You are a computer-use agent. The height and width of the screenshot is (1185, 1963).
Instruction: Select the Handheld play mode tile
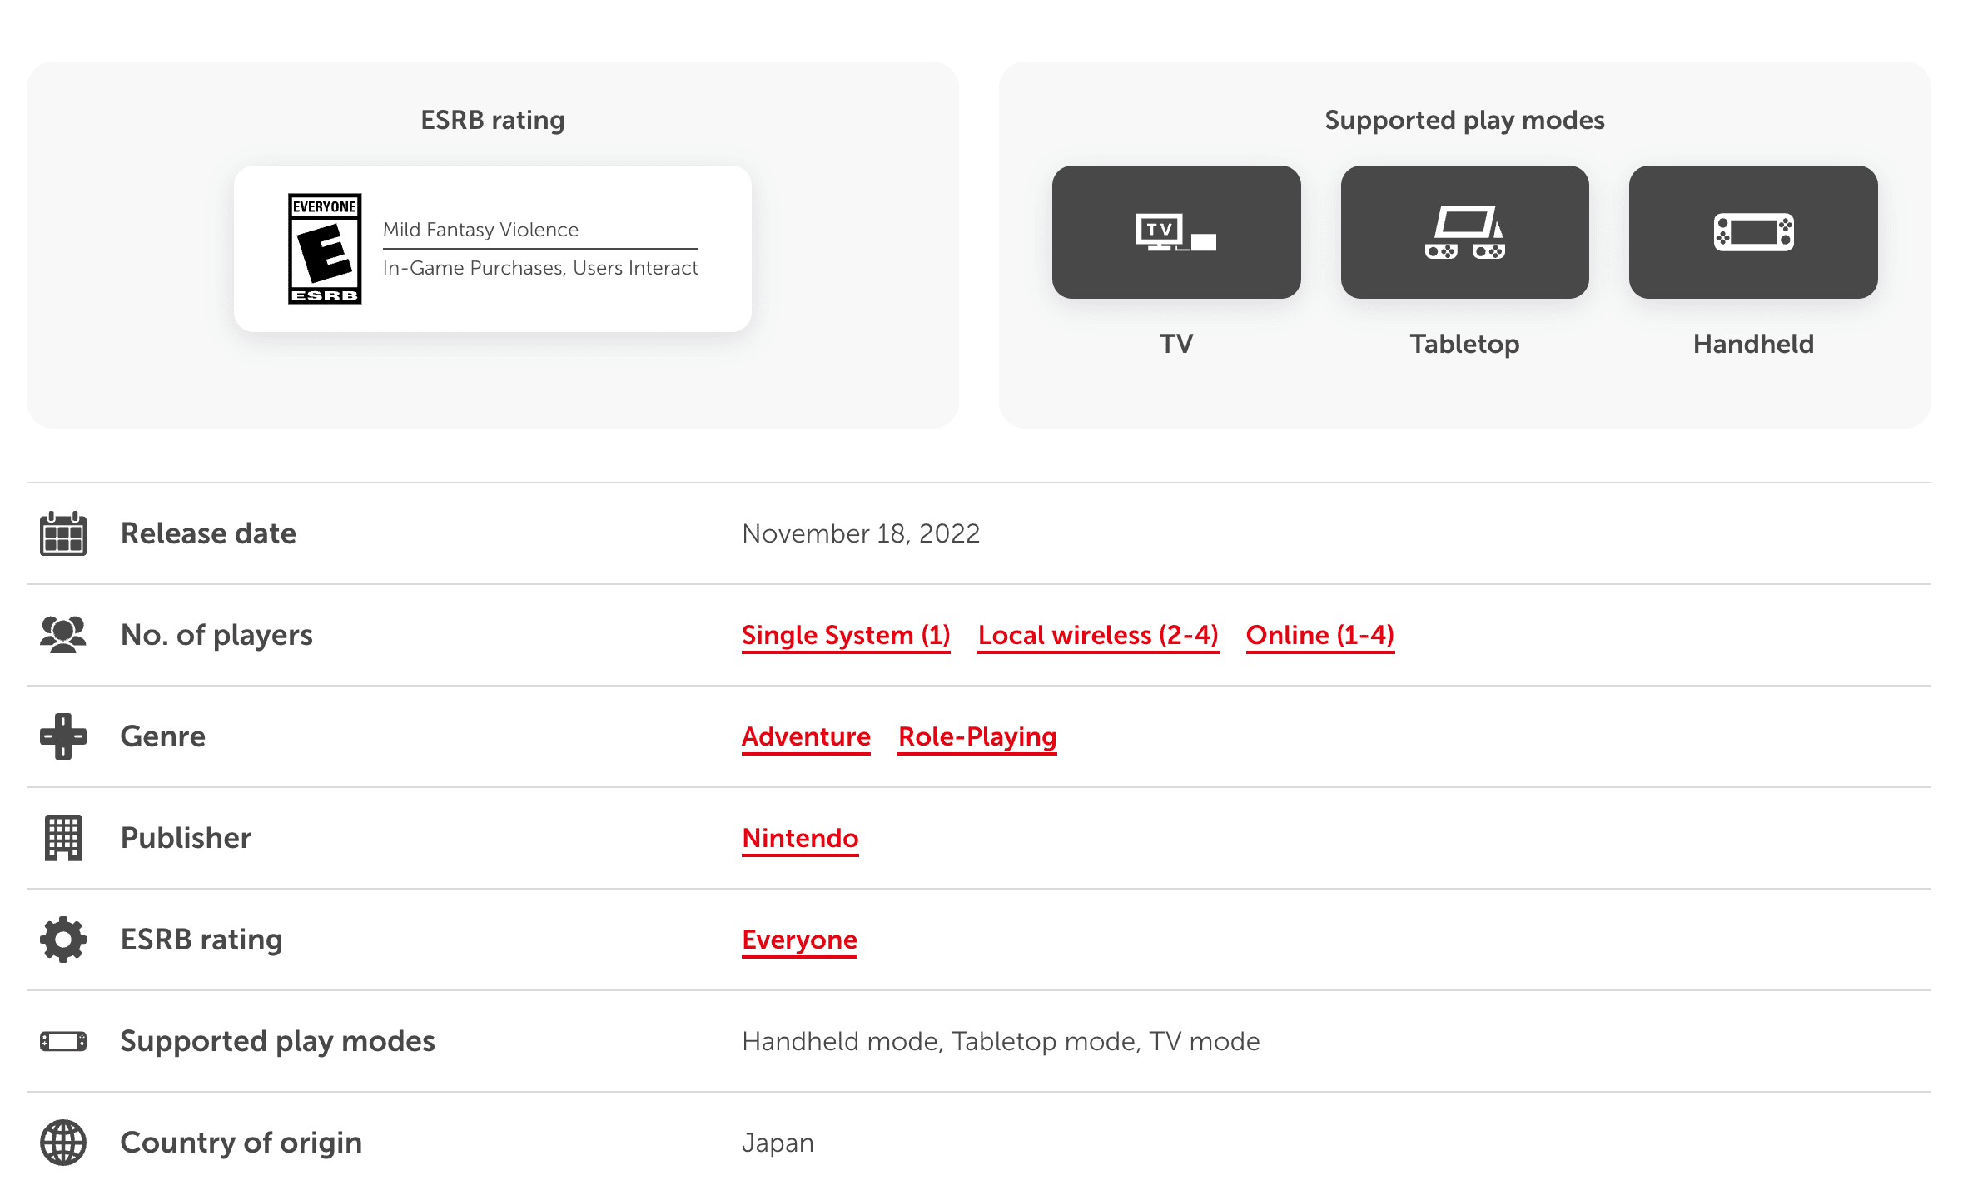(x=1752, y=232)
